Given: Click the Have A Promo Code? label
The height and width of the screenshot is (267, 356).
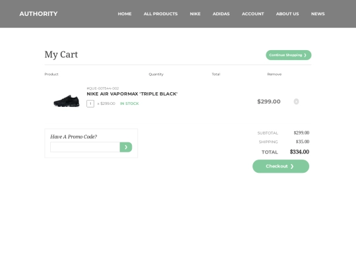Looking at the screenshot, I should click(74, 136).
